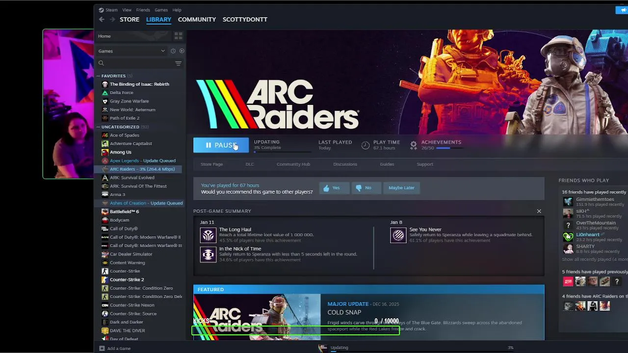Click the Play Time clock icon
Screen dimensions: 628x353
tap(366, 145)
